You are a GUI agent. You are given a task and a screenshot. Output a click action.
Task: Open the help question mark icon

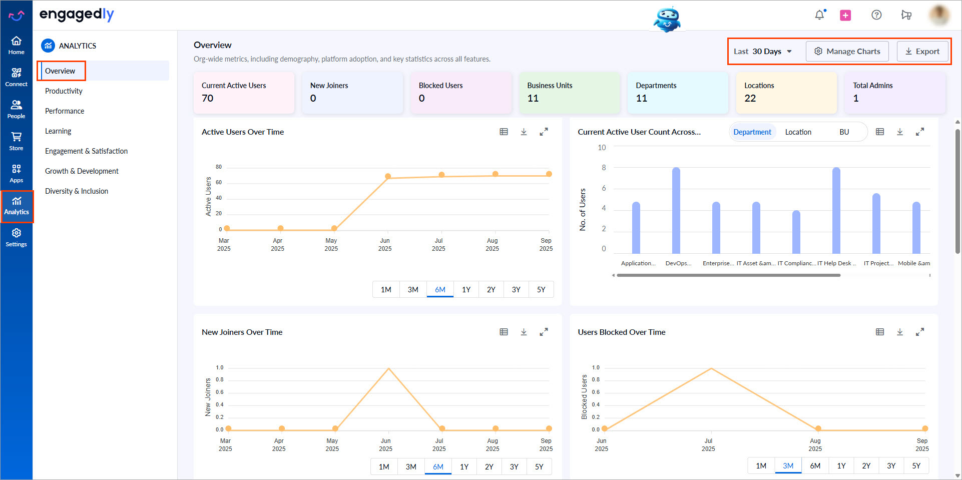click(x=876, y=15)
